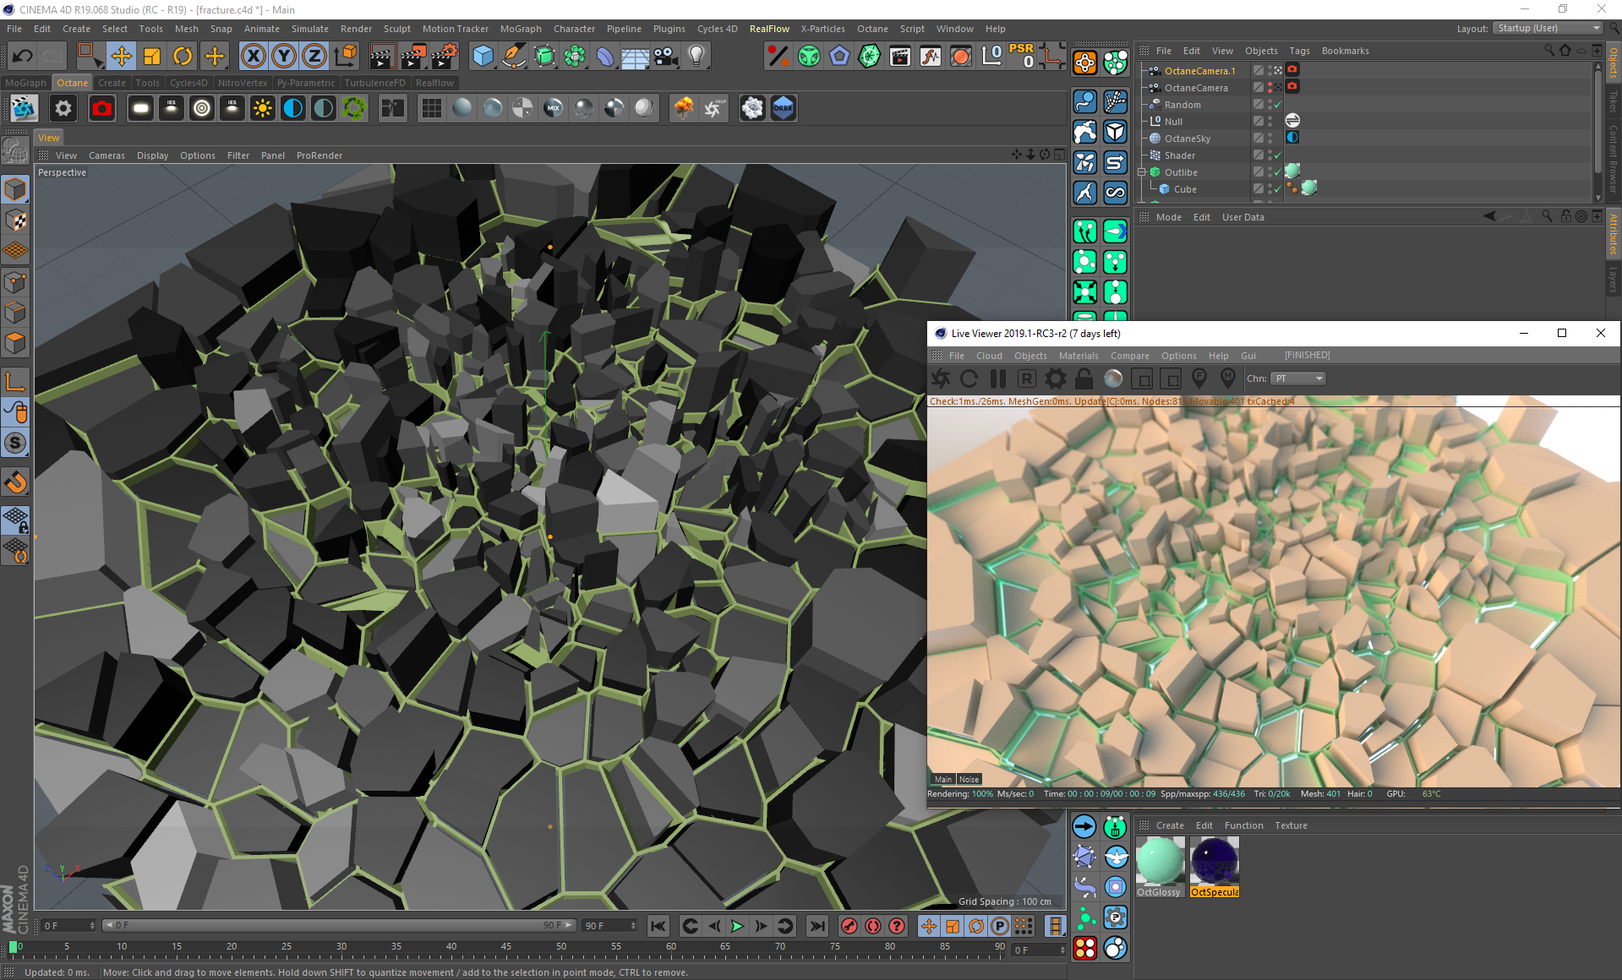The image size is (1622, 980).
Task: Add Octane Mix material sphere icon
Action: point(554,108)
